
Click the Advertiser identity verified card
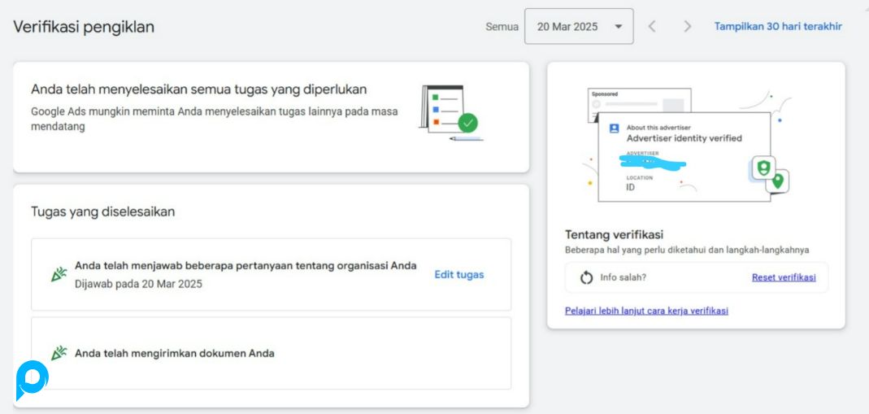683,159
